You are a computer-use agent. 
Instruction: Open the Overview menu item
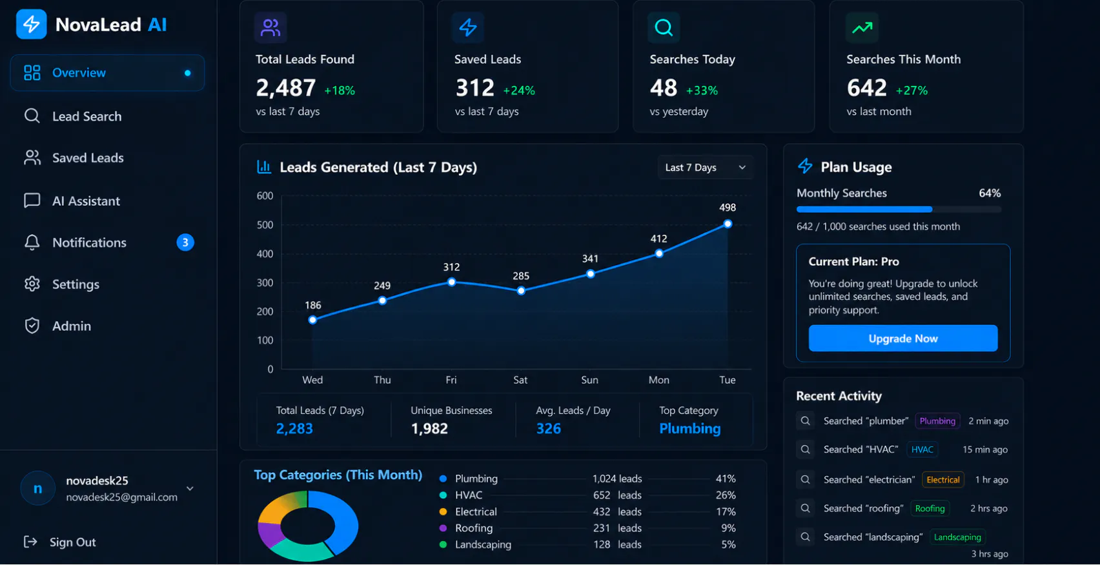coord(107,73)
